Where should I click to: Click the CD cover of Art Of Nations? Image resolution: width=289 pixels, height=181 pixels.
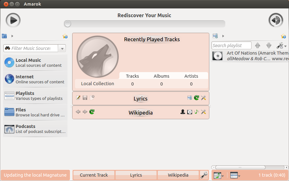pyautogui.click(x=217, y=56)
